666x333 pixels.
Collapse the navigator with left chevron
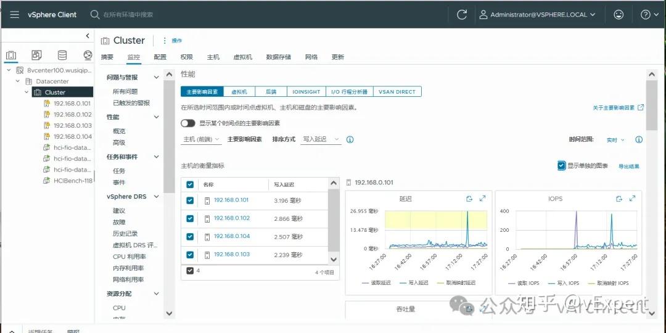tap(88, 36)
